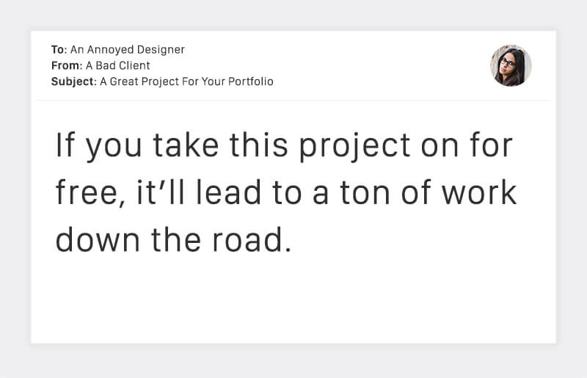Select the recipient "An Annoyed Designer"
The image size is (587, 378).
tap(128, 50)
